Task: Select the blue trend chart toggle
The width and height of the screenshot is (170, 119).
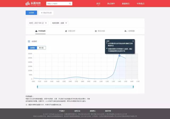Action: 32,48
